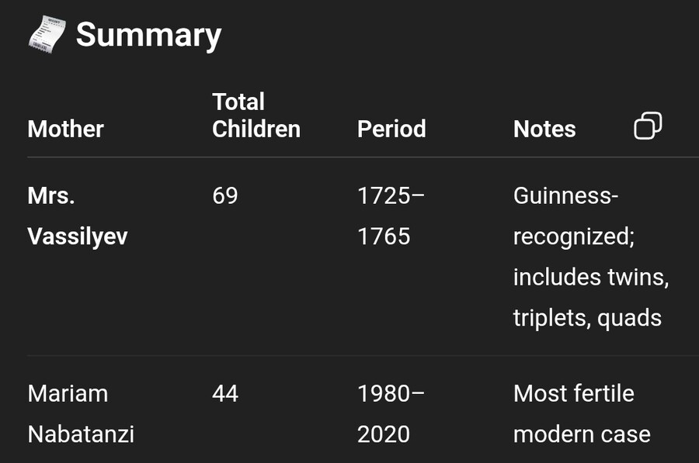Click the text 'includes twins,' in notes
The width and height of the screenshot is (699, 463).
click(x=591, y=278)
